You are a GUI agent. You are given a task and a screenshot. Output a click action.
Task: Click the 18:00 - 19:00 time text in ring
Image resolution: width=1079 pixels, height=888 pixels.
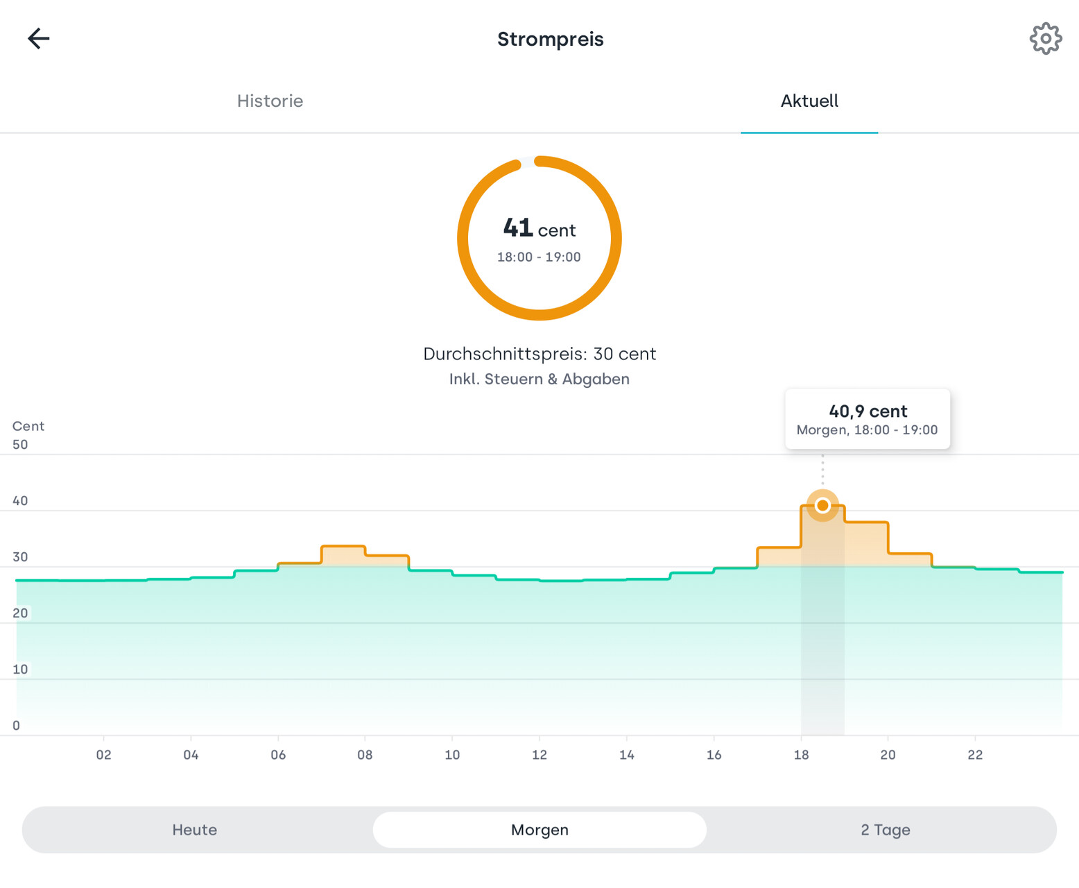point(539,257)
